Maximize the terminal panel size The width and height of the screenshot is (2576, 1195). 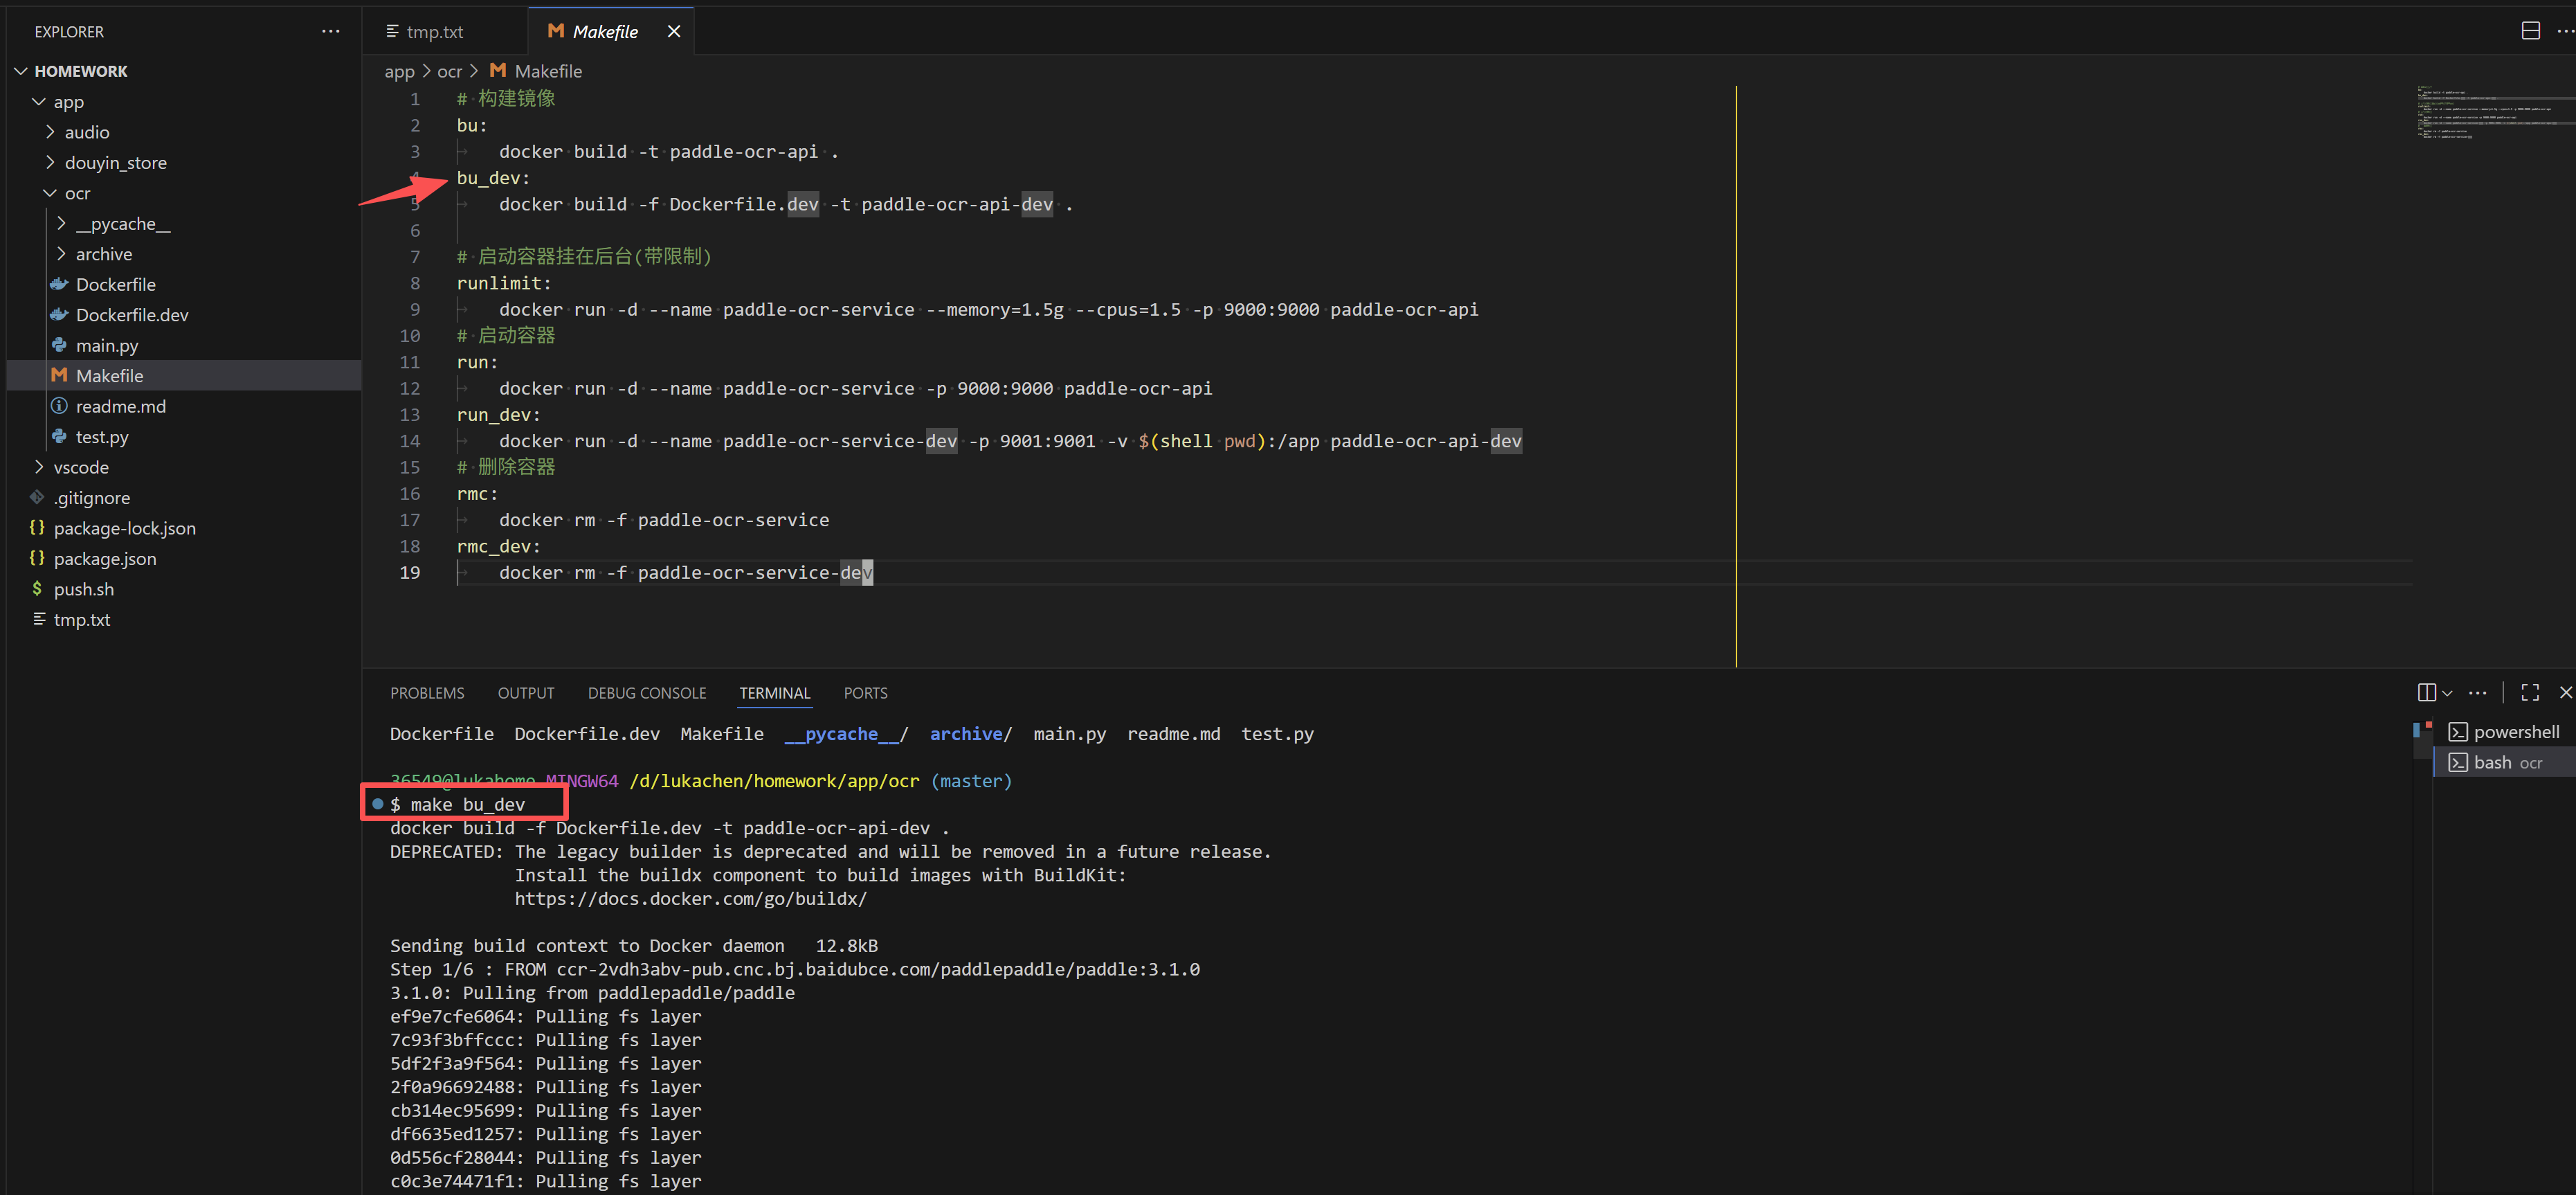pyautogui.click(x=2530, y=692)
